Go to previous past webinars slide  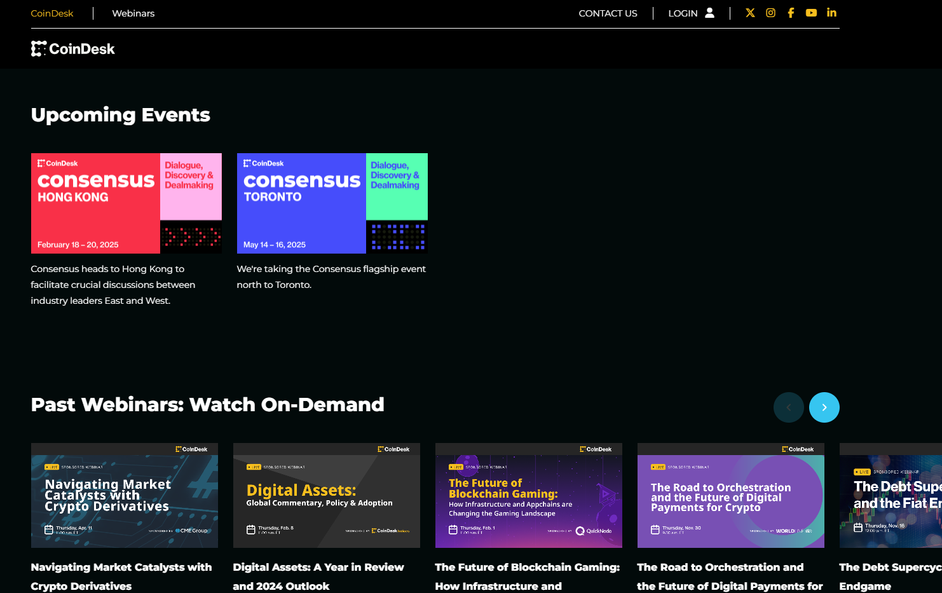tap(789, 407)
